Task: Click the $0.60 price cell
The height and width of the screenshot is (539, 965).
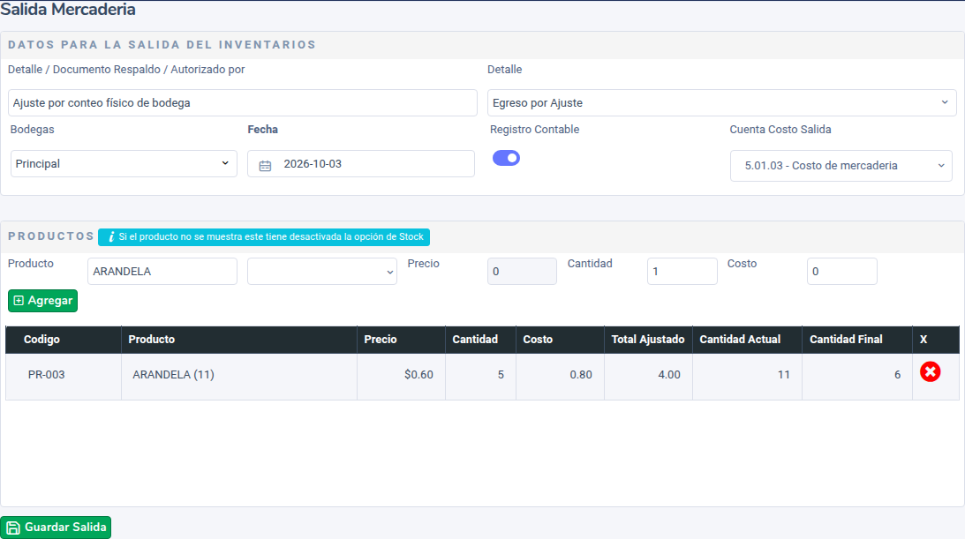Action: point(401,377)
